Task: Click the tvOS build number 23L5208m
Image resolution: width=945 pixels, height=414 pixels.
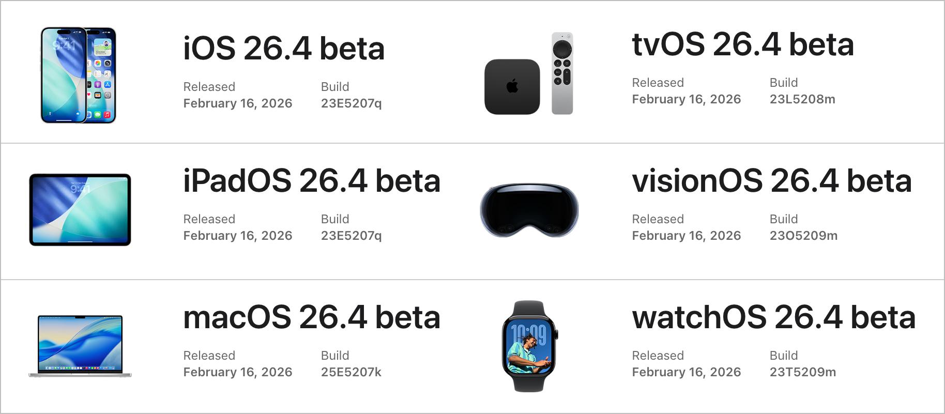Action: 802,99
